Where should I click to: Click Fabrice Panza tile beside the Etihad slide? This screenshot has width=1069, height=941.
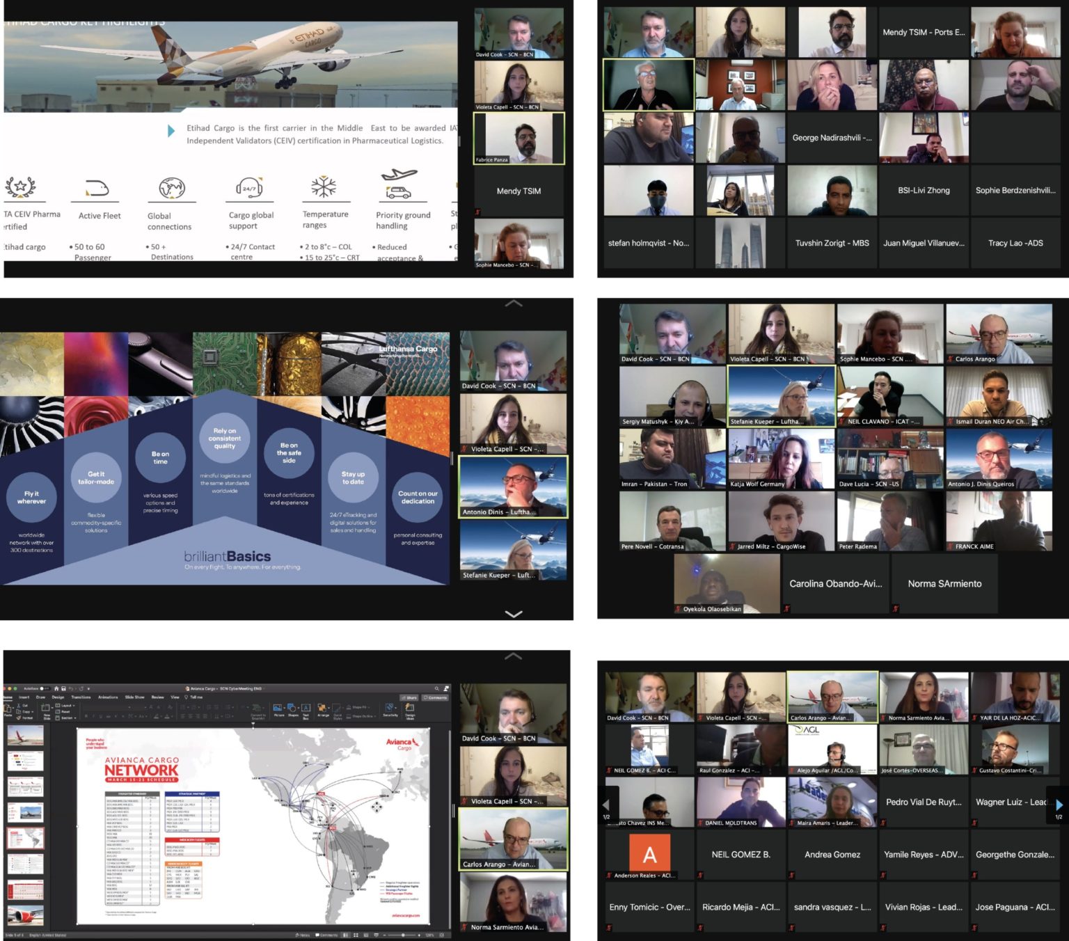[519, 139]
